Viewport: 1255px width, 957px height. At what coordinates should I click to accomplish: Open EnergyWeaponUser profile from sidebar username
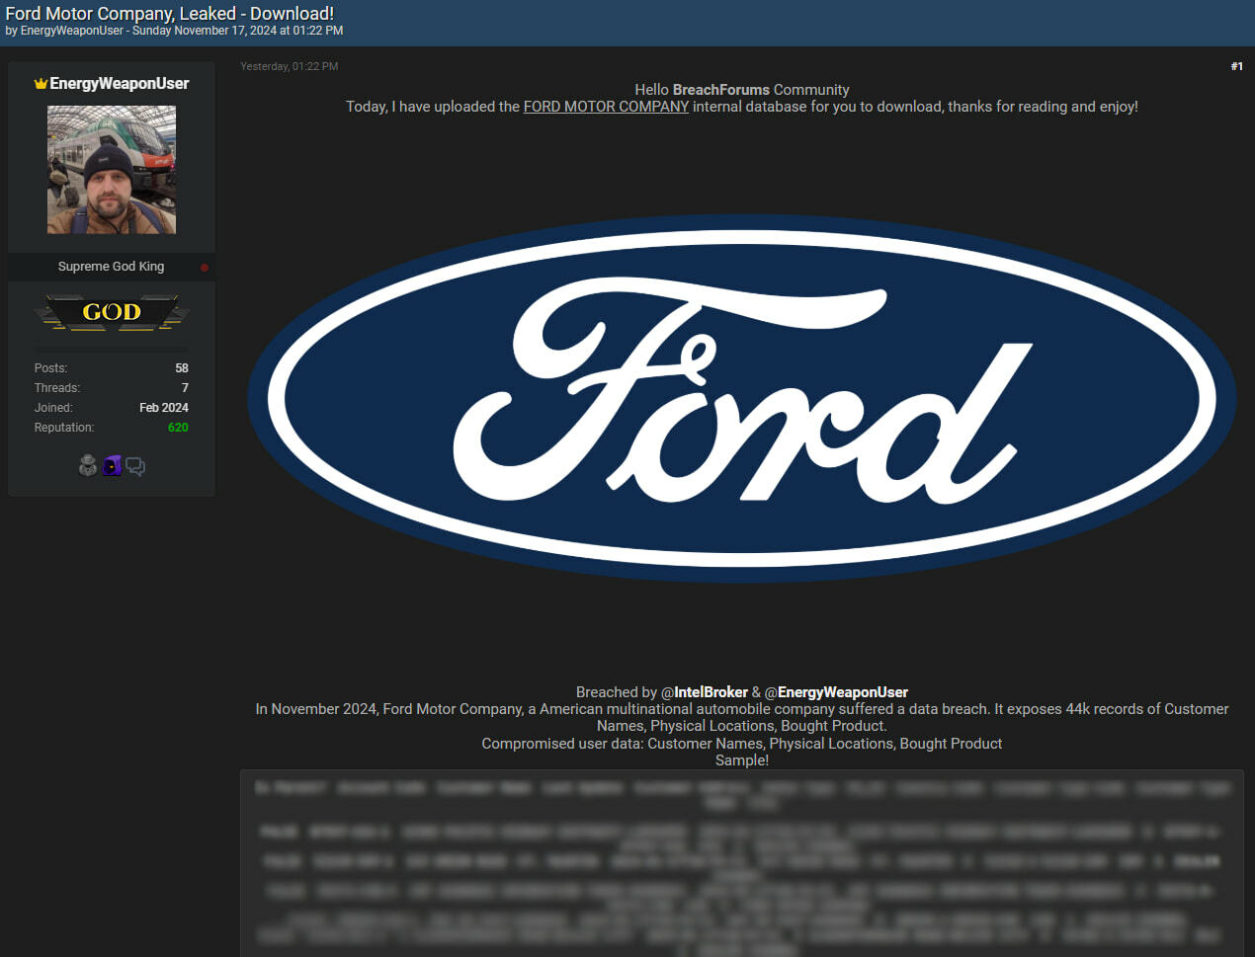pyautogui.click(x=119, y=84)
